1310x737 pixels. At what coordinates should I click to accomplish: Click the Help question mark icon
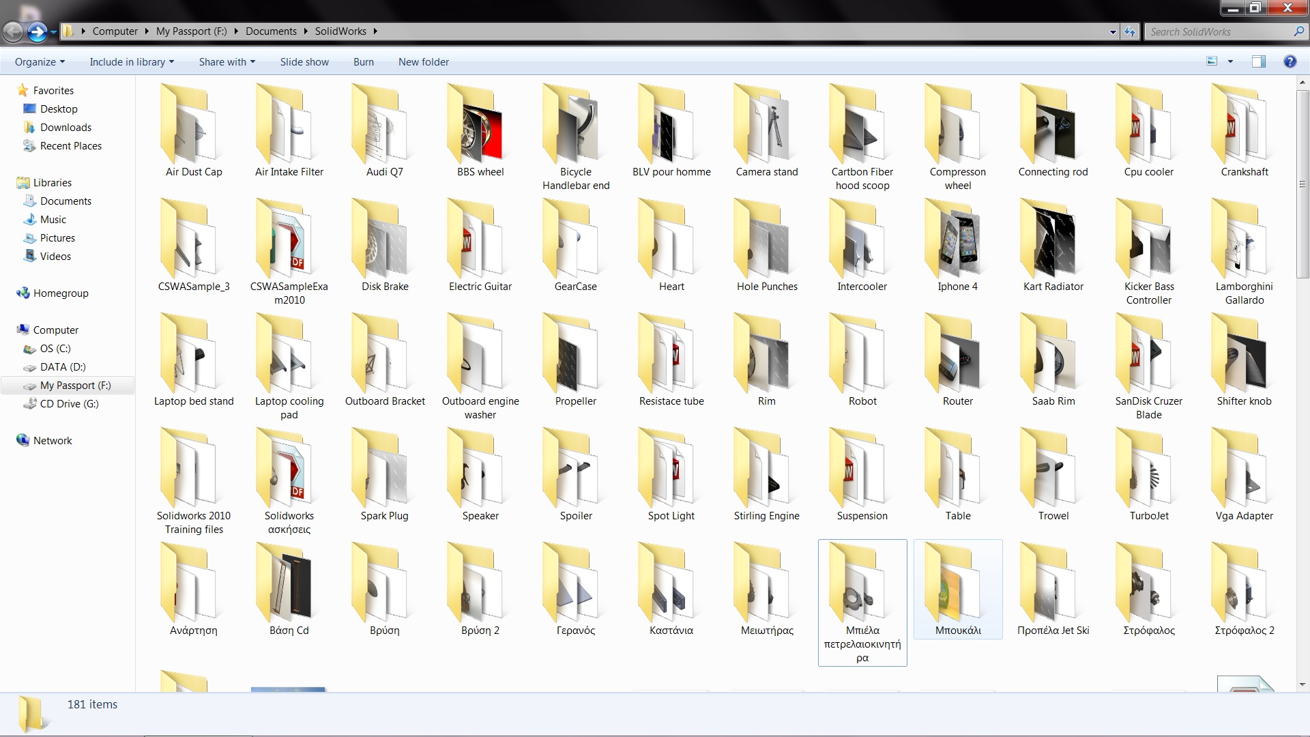click(x=1290, y=61)
